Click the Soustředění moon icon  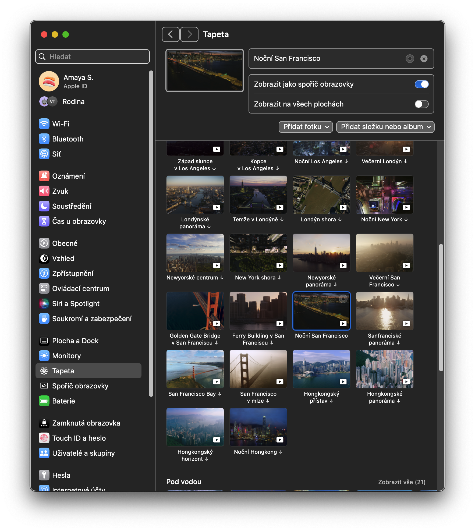(44, 206)
